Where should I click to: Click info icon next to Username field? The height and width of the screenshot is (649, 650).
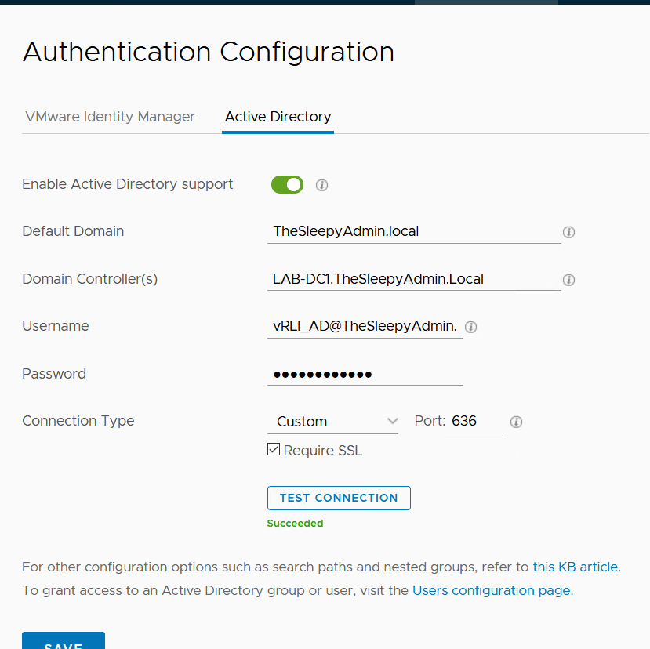coord(471,327)
